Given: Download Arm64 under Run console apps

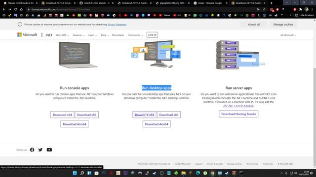Looking at the screenshot, I should tap(75, 124).
